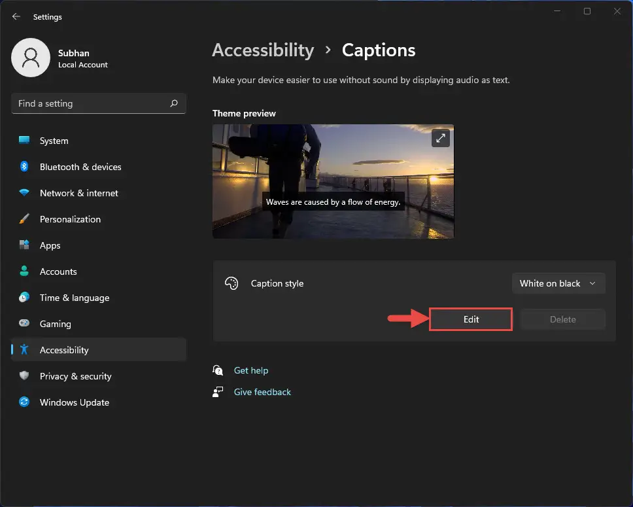
Task: Click the Gaming controller icon
Action: (24, 323)
